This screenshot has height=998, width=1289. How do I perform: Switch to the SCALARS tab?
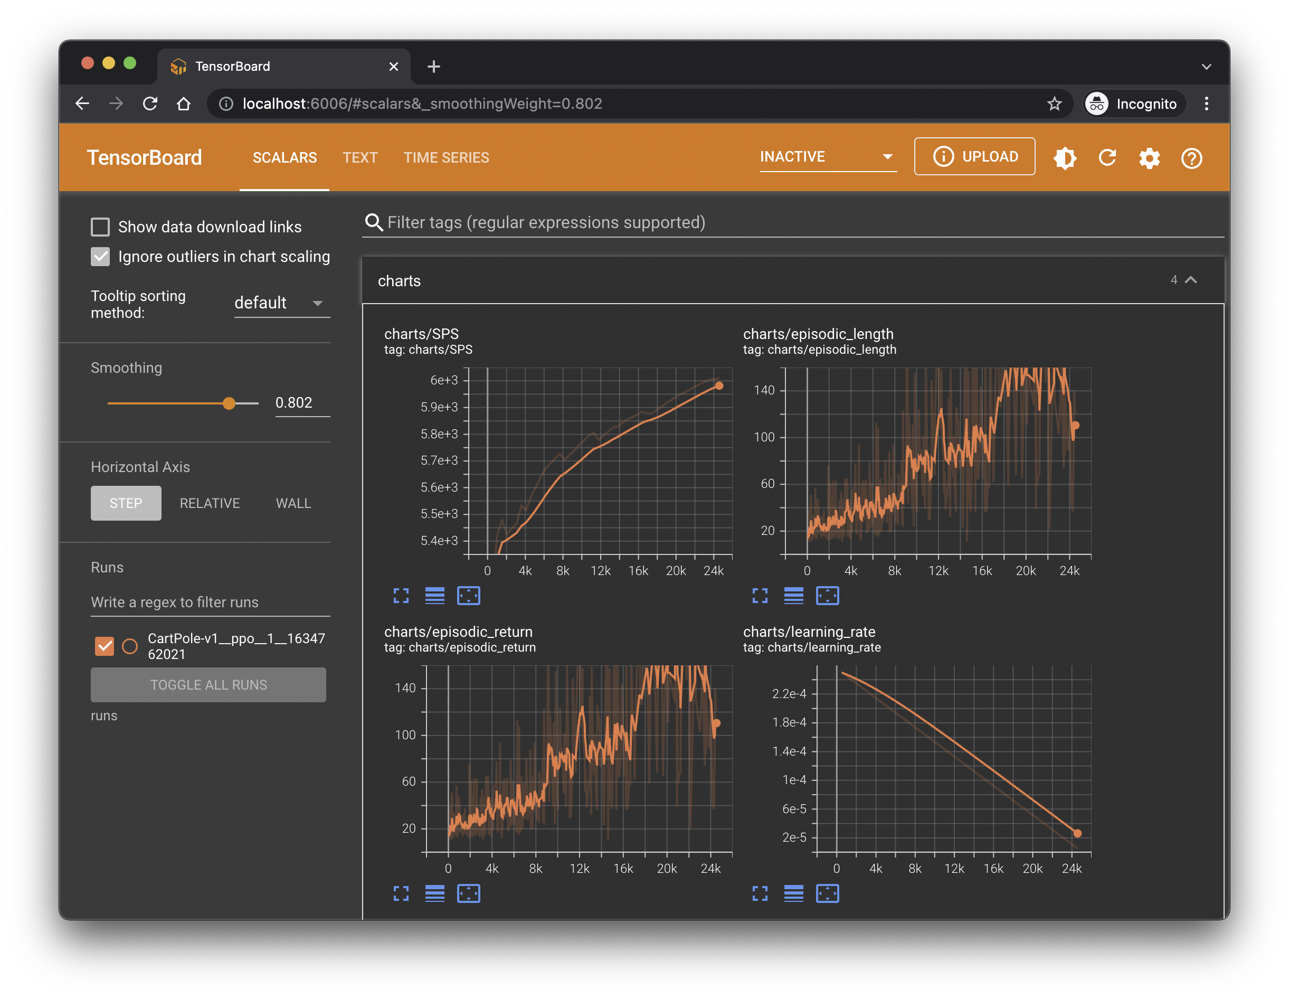click(x=285, y=158)
